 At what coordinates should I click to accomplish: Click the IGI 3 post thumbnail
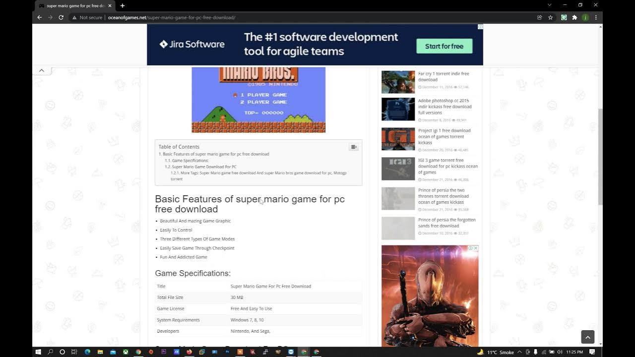pyautogui.click(x=398, y=169)
